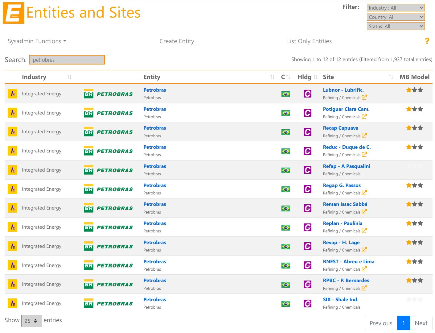This screenshot has height=333, width=435.
Task: Click Petrobras logo in RNEST - Abreu e Lima row
Action: tap(108, 265)
